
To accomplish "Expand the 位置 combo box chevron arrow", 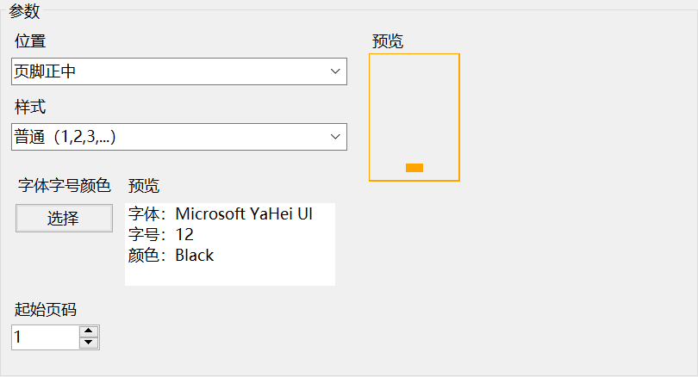I will (x=335, y=71).
